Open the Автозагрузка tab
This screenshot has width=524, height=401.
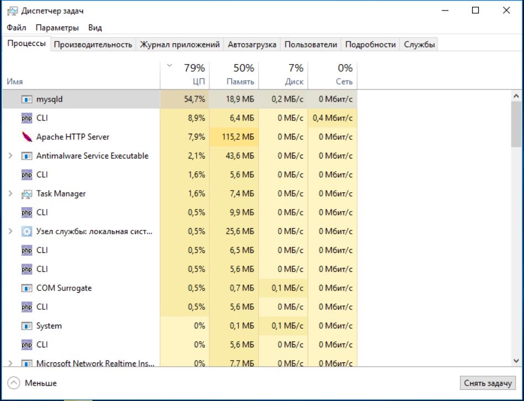[x=252, y=45]
